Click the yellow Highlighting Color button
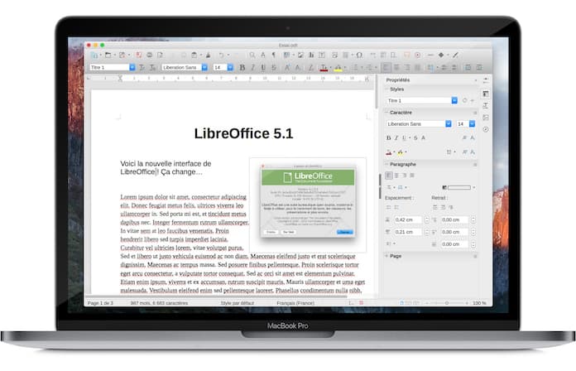Viewport: 576px width, 371px height. pos(338,67)
